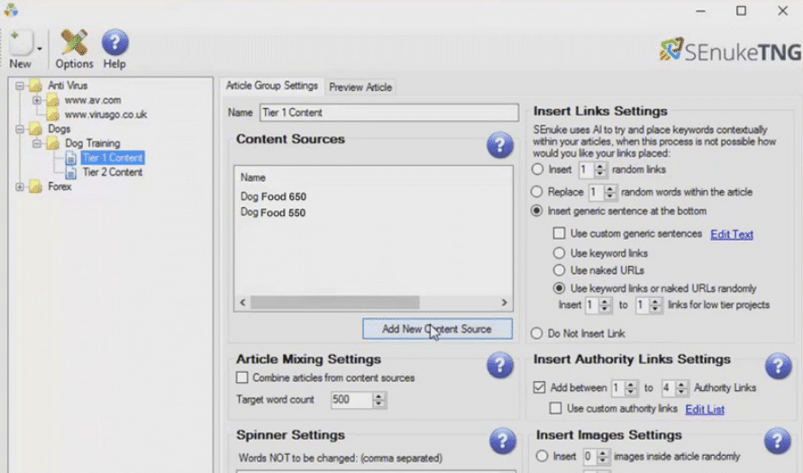803x473 pixels.
Task: Select the www.av.com folder icon
Action: (x=53, y=100)
